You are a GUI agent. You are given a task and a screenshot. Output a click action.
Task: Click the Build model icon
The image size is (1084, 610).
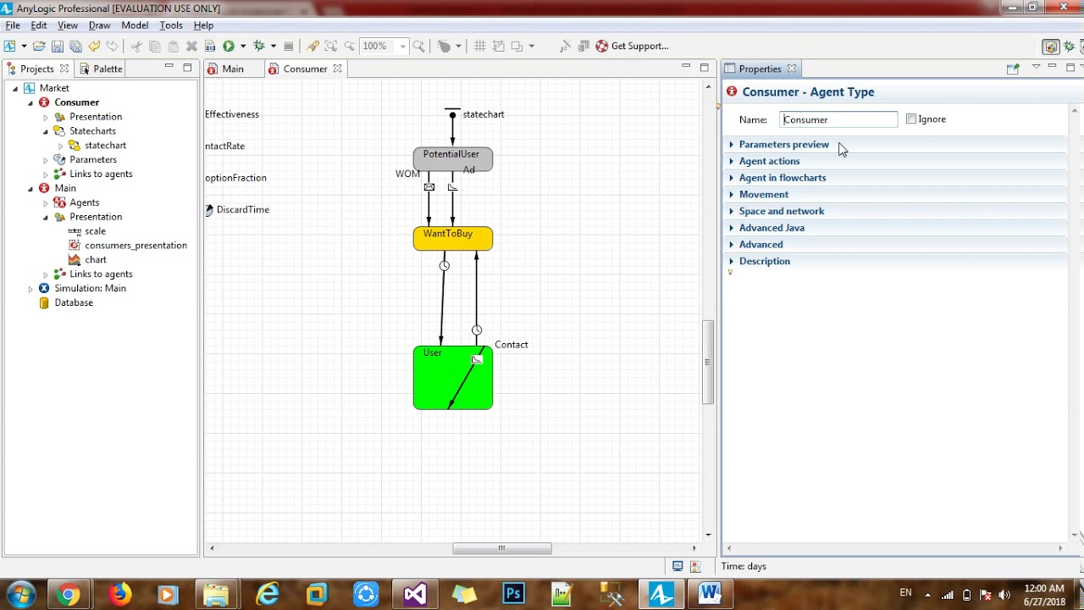point(209,46)
